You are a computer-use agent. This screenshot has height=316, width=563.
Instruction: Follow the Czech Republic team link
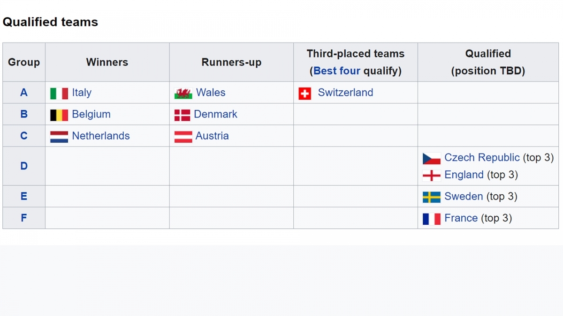[482, 157]
